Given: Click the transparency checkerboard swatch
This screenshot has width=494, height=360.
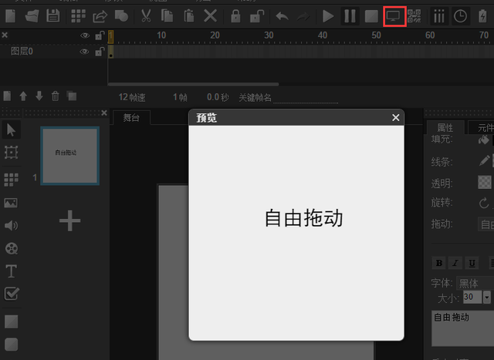Looking at the screenshot, I should [484, 183].
